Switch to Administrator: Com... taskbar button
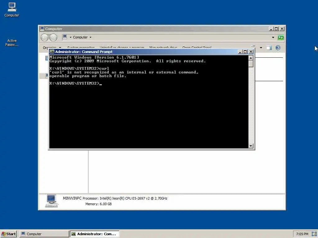Viewport: 318px width, 238px height. pyautogui.click(x=95, y=234)
